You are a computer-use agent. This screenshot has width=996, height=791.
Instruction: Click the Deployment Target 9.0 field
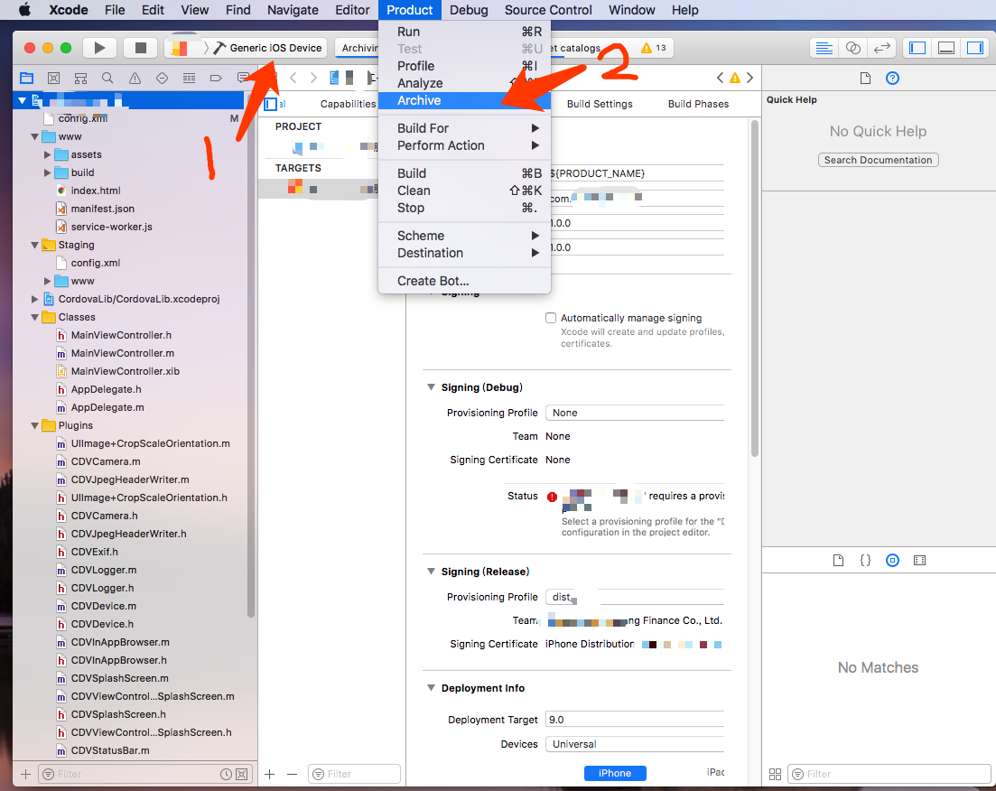[635, 720]
